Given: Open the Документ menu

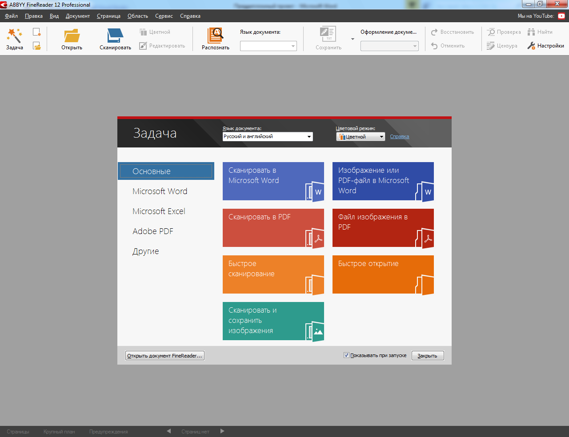Looking at the screenshot, I should 78,16.
